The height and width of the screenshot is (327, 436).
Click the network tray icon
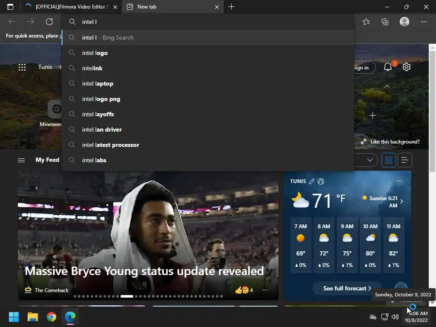tap(385, 317)
